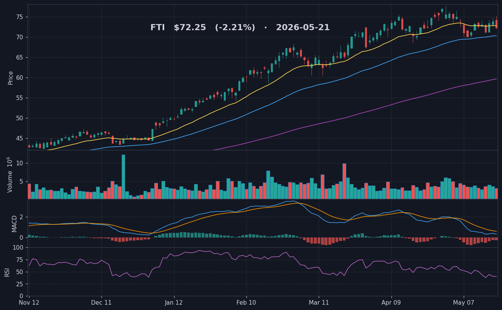Click the RSI axis label

click(7, 272)
